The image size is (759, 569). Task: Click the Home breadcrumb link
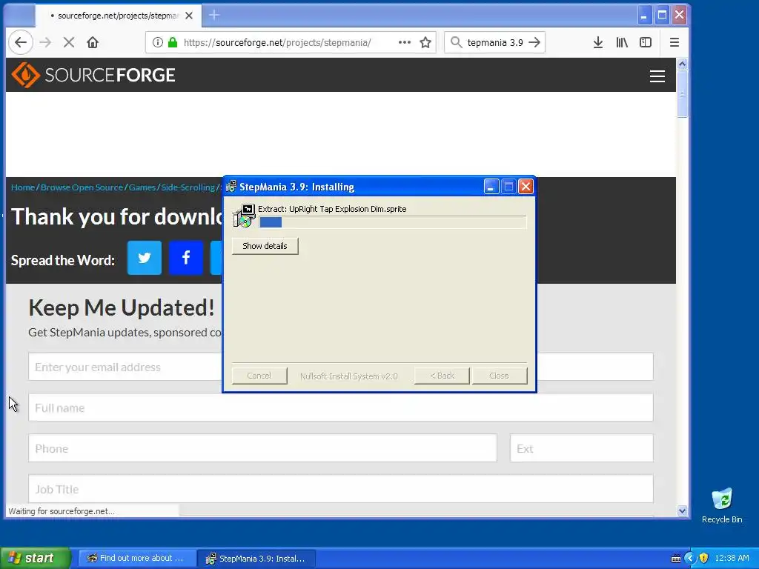(23, 187)
